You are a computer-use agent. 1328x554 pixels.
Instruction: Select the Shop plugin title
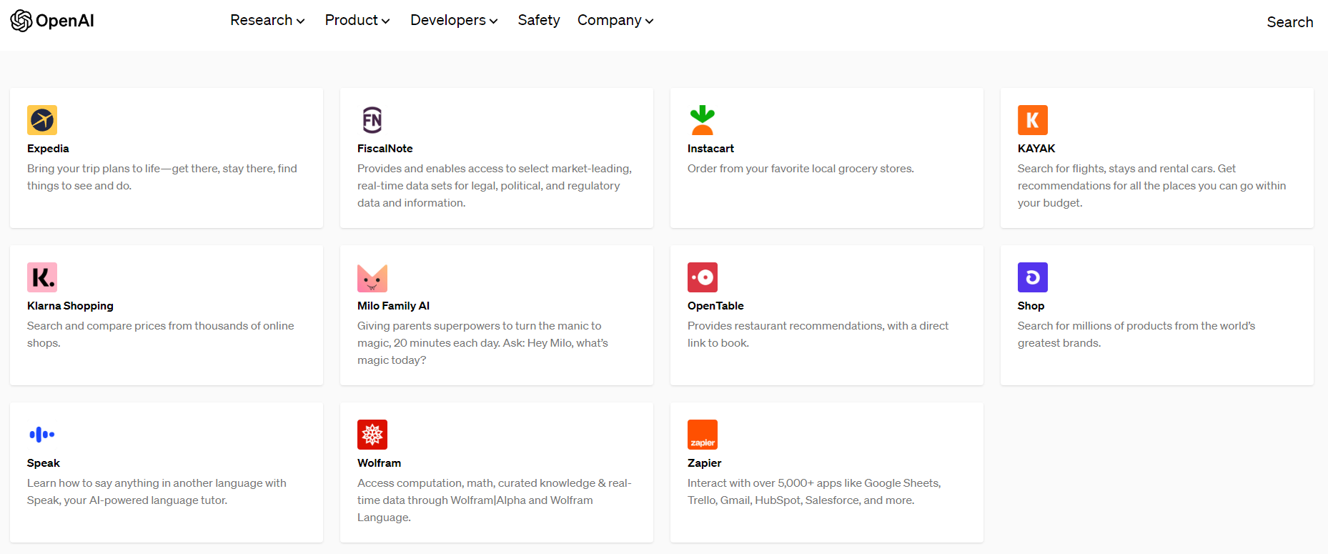coord(1031,306)
